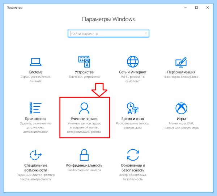Image resolution: width=217 pixels, height=196 pixels.
Task: Click description 'Bluetooth, устройства'
Action: pyautogui.click(x=84, y=77)
